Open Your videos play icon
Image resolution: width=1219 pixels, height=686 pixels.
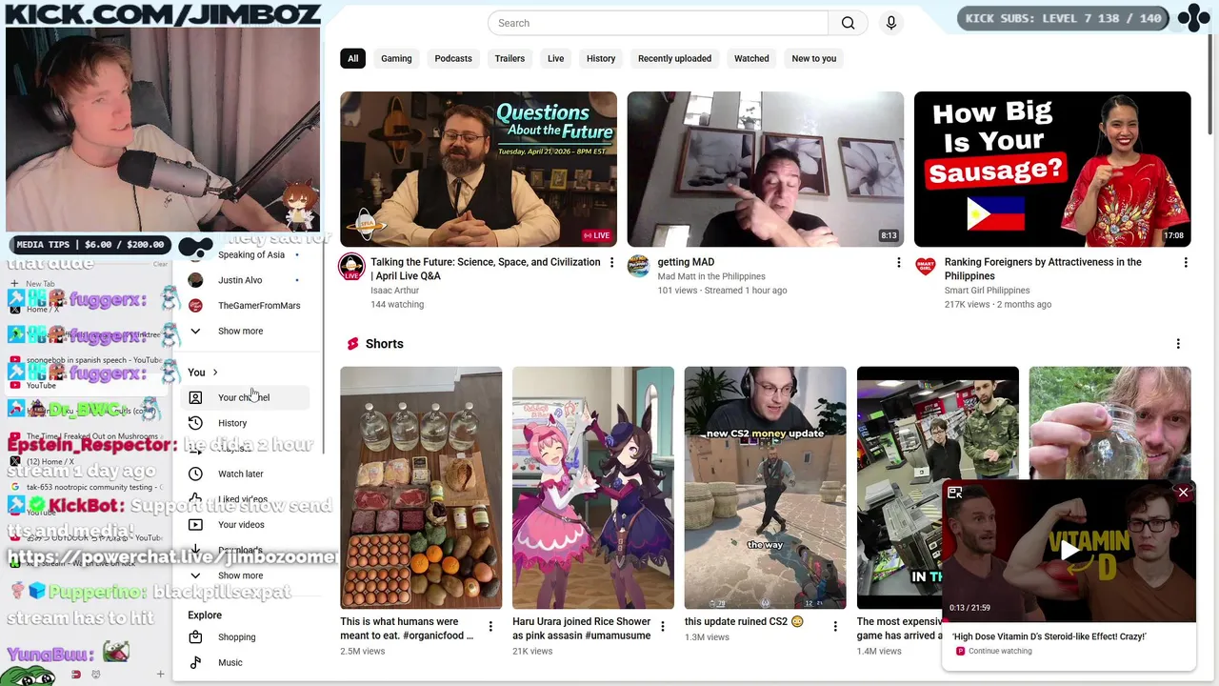pyautogui.click(x=195, y=525)
